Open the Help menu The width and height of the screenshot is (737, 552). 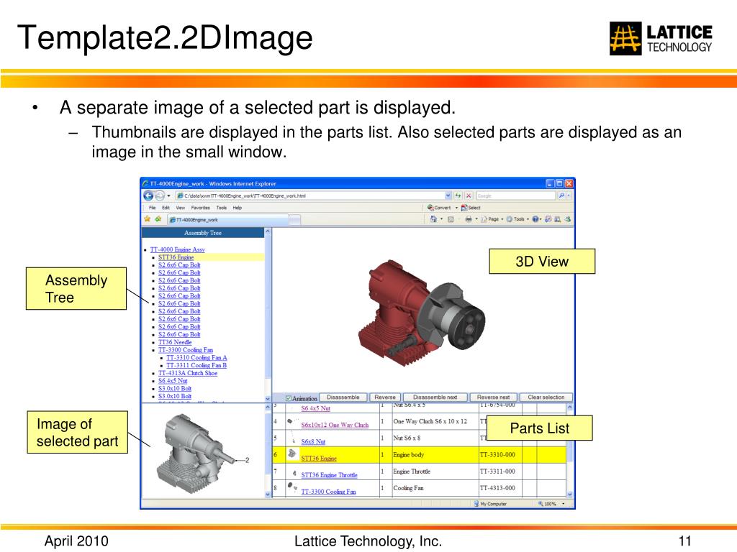pyautogui.click(x=237, y=208)
